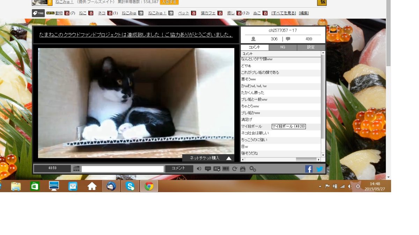Open the 設定 tab
Screen dimensions: 419x235
(x=311, y=47)
